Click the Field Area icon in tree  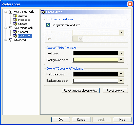[x=15, y=36]
